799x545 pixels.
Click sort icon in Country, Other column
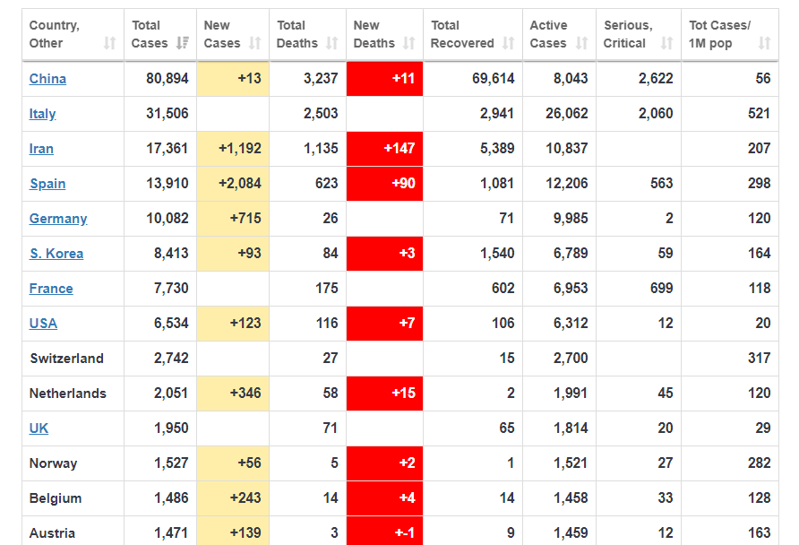109,43
